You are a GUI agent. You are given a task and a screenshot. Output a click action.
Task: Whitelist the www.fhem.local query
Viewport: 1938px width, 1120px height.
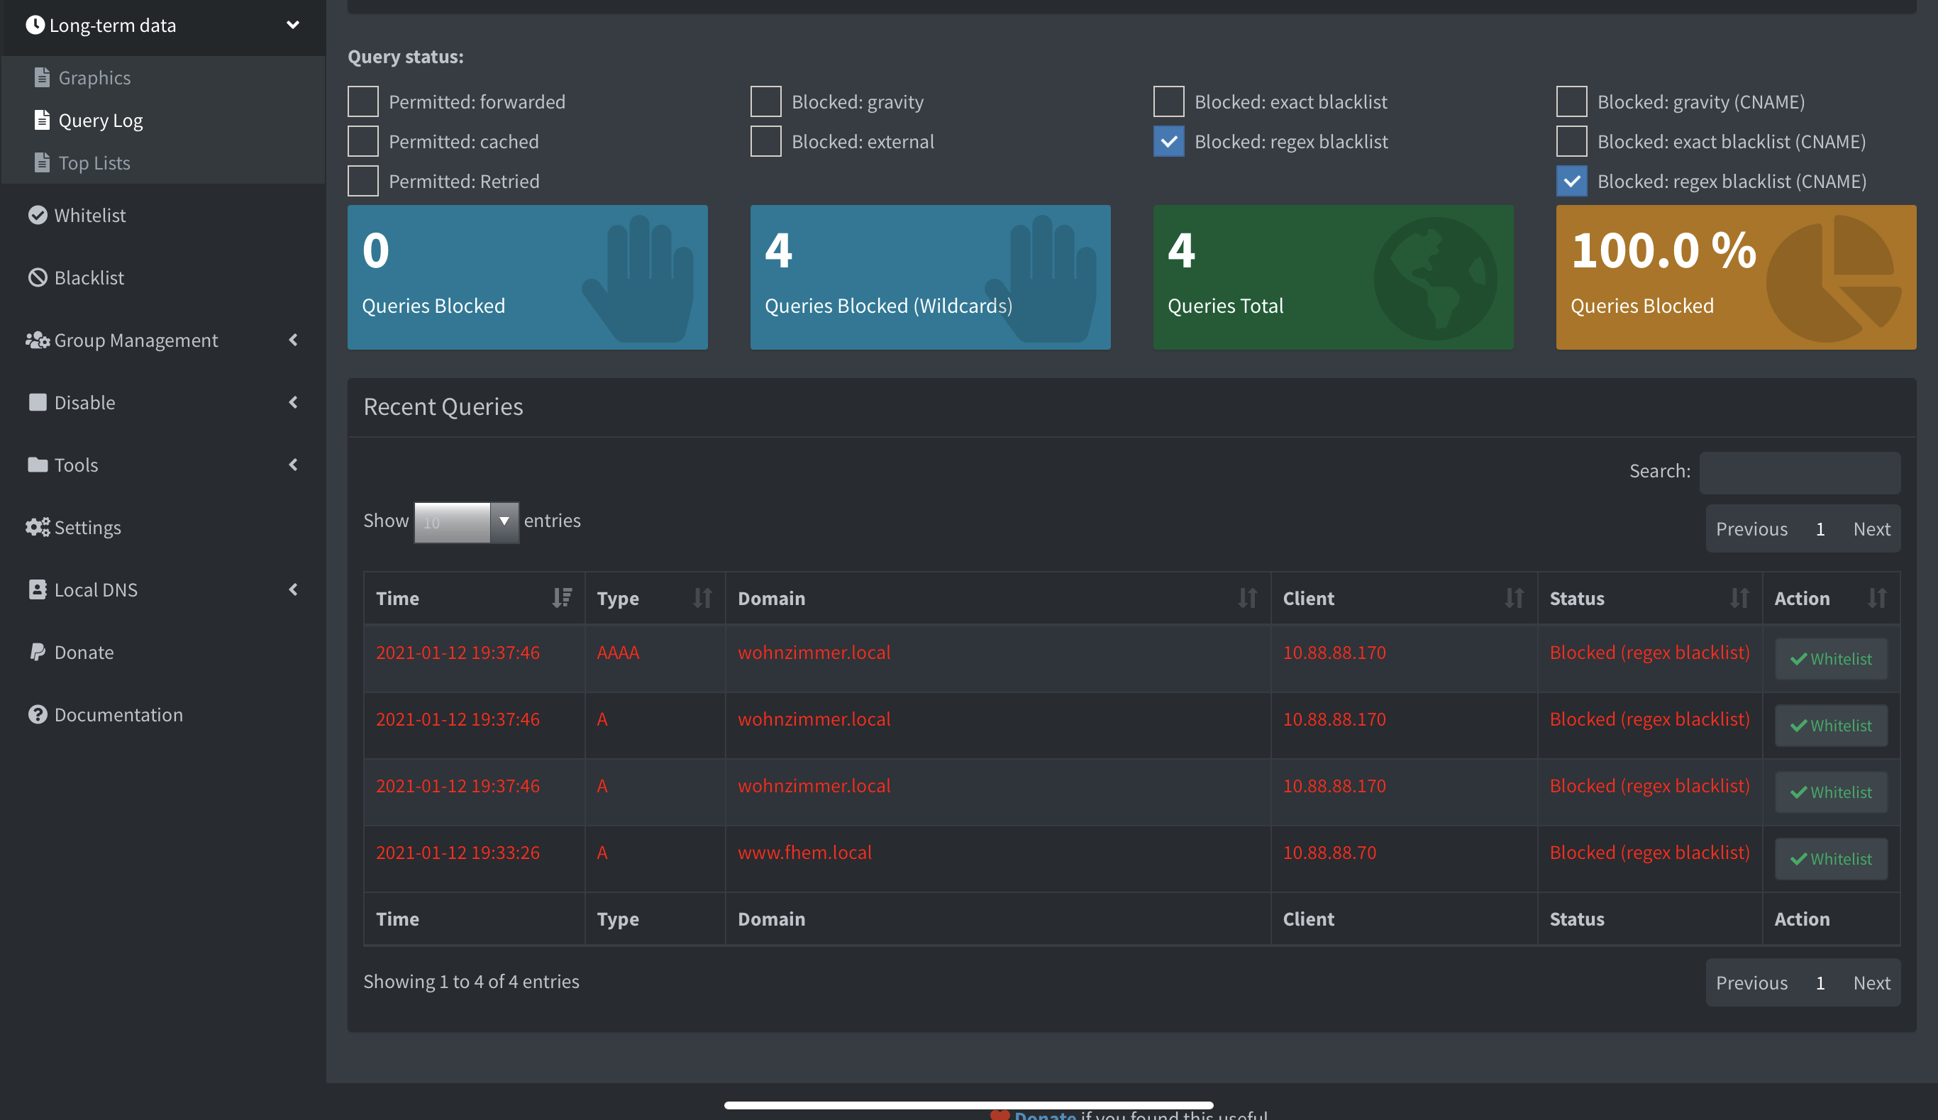pos(1830,858)
